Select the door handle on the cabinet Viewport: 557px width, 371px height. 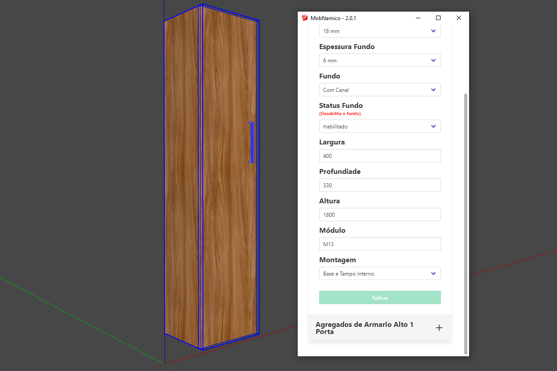[x=251, y=142]
